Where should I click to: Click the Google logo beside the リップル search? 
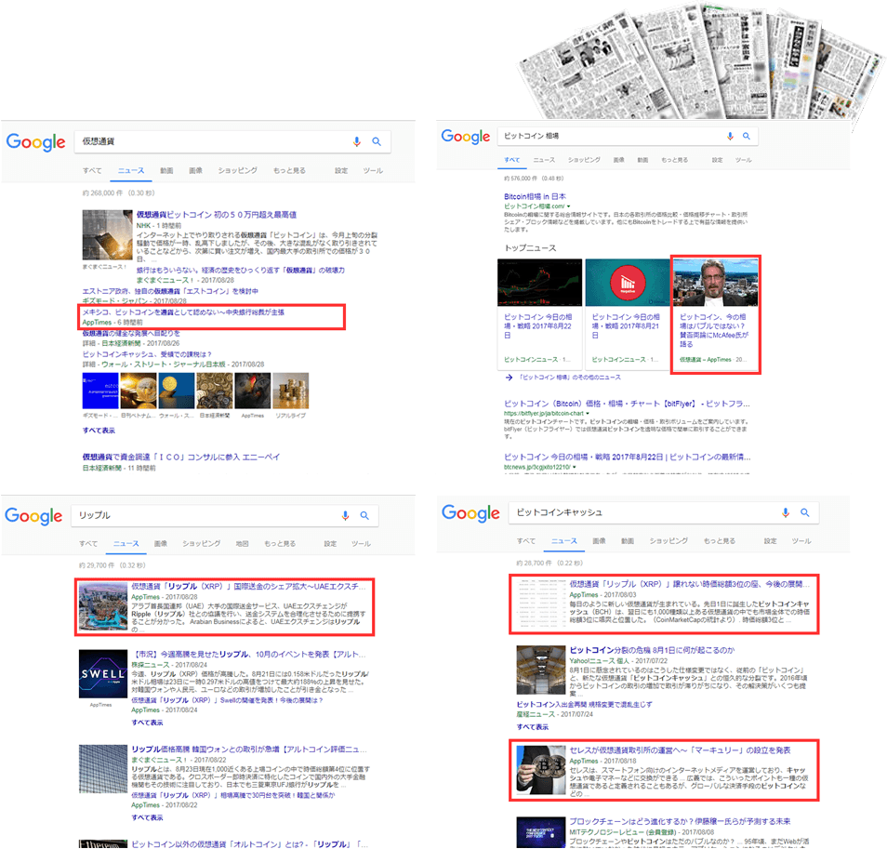tap(33, 516)
